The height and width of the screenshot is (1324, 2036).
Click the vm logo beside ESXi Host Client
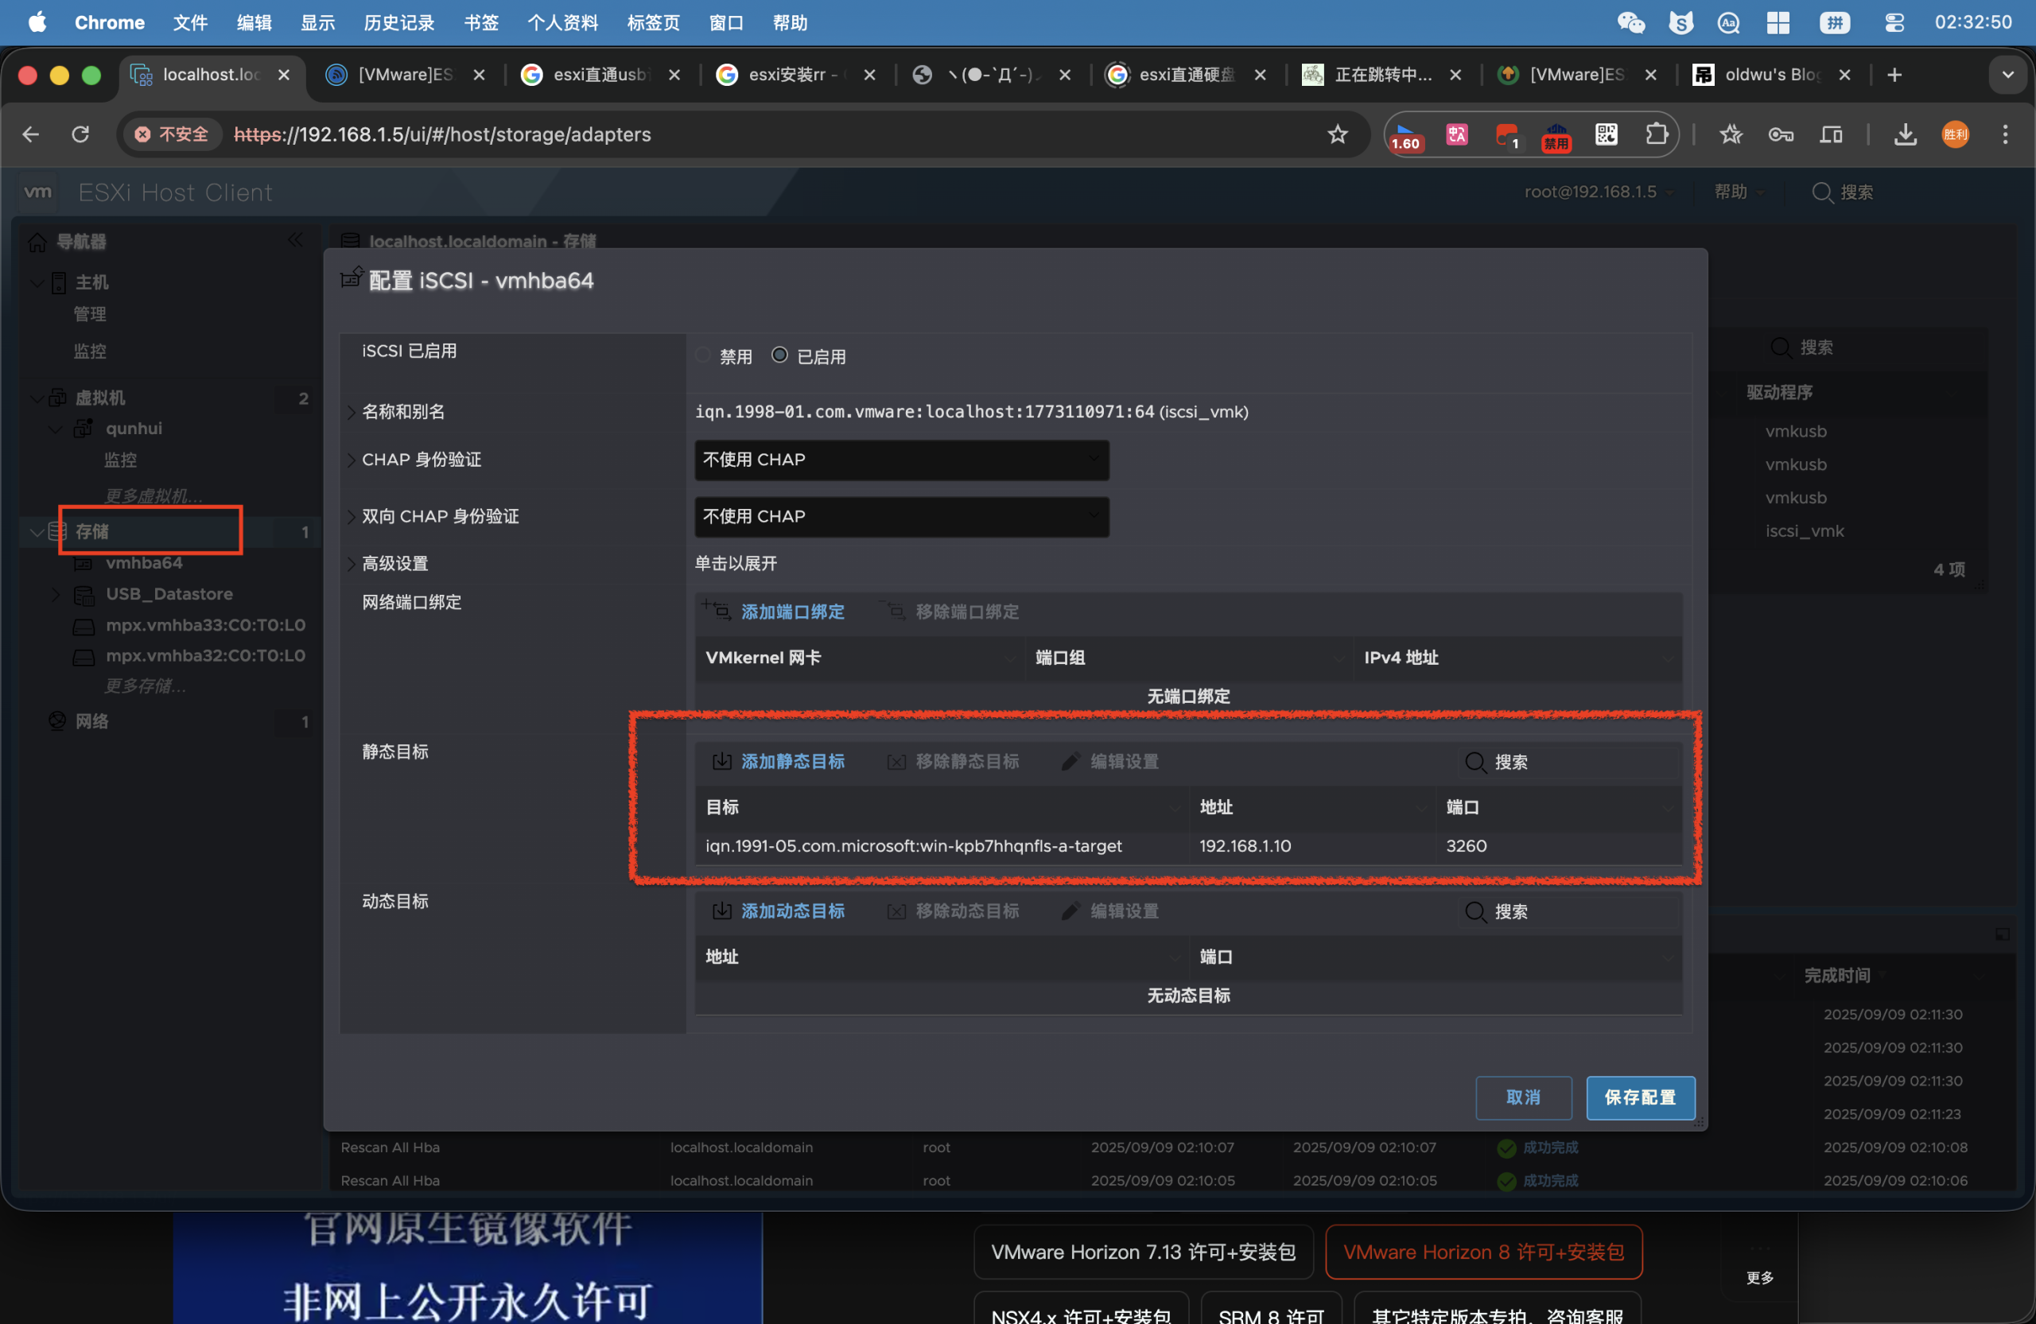click(37, 192)
